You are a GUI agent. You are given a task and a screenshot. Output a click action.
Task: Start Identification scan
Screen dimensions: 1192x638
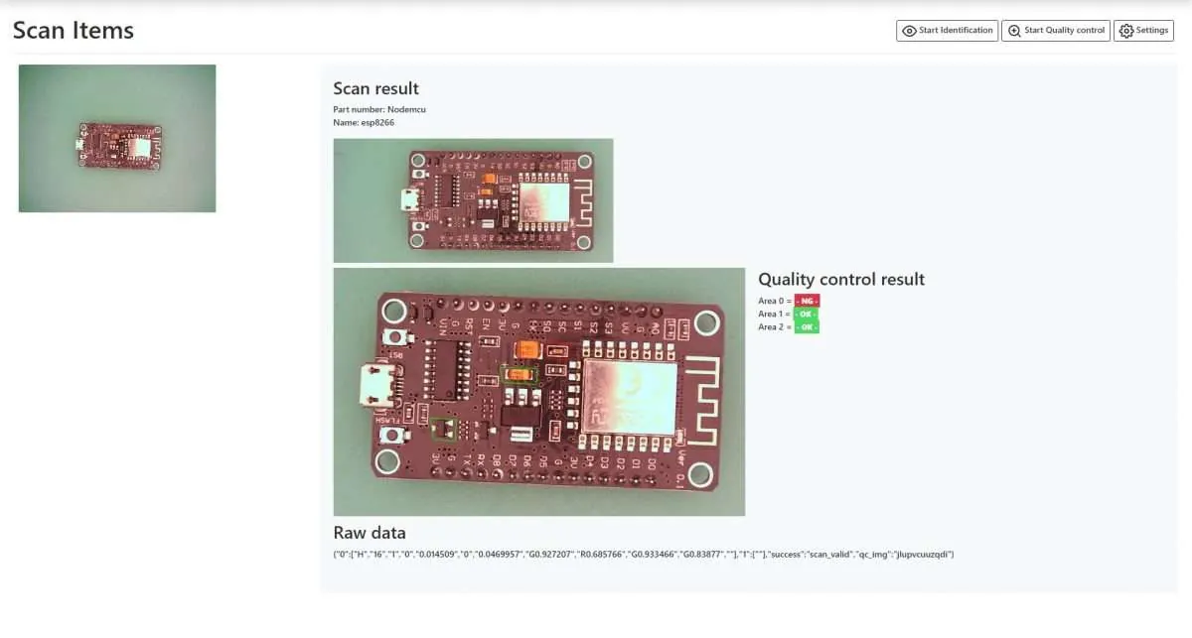point(947,31)
